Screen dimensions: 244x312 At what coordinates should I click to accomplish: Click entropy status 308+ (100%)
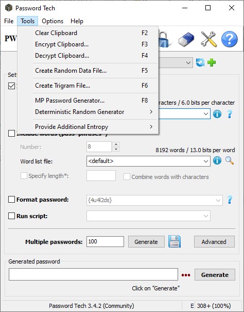click(x=214, y=306)
